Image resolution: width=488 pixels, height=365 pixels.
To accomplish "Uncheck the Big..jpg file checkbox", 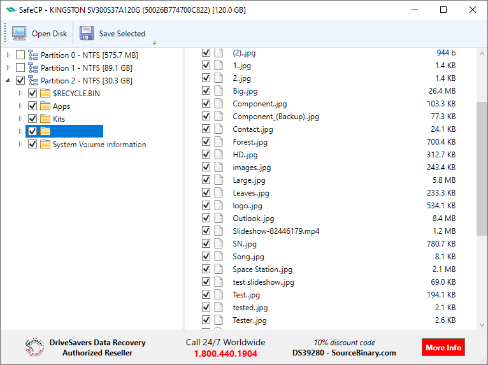I will pyautogui.click(x=206, y=91).
